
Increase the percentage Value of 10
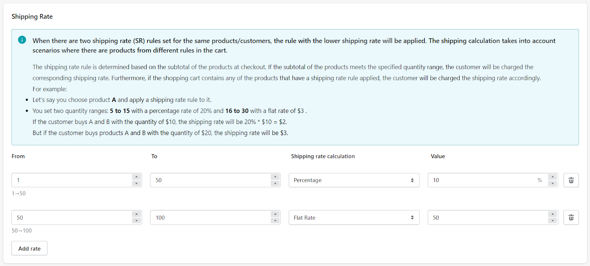pyautogui.click(x=552, y=177)
